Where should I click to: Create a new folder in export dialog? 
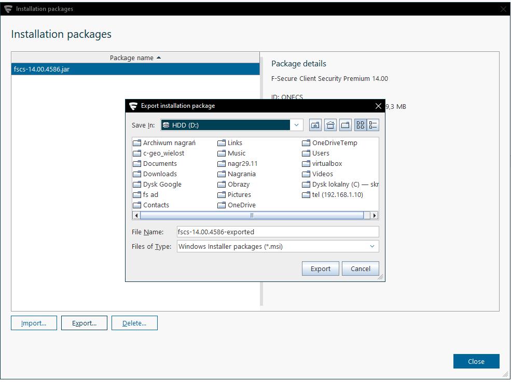click(x=346, y=125)
